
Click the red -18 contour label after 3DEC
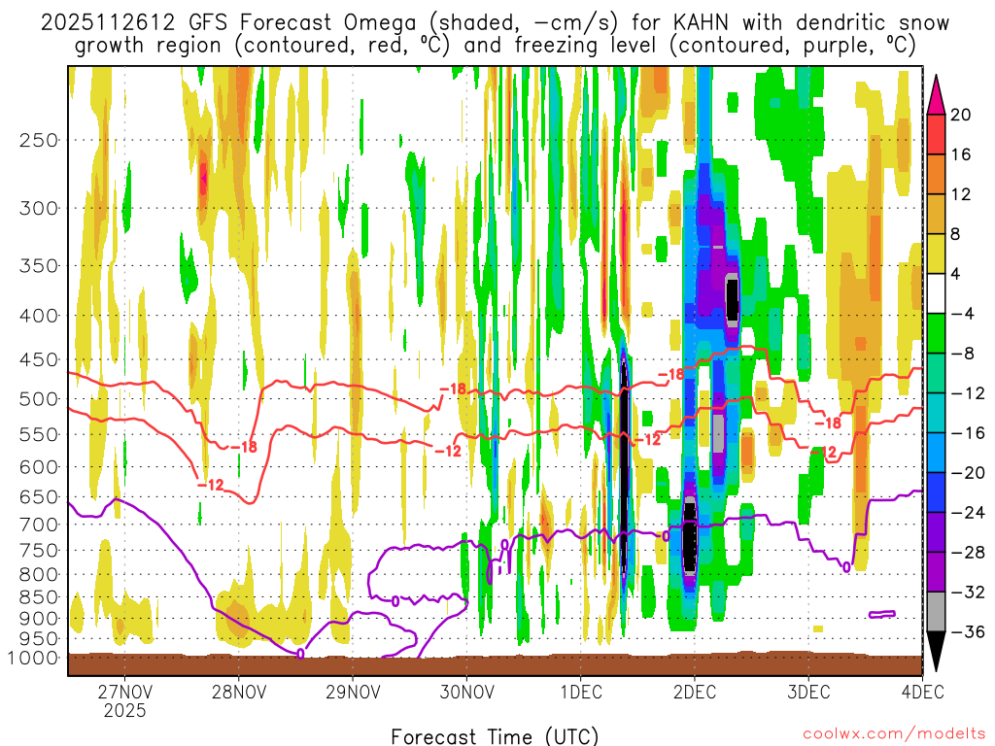coord(828,424)
